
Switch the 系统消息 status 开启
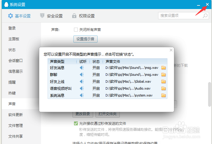(96, 95)
